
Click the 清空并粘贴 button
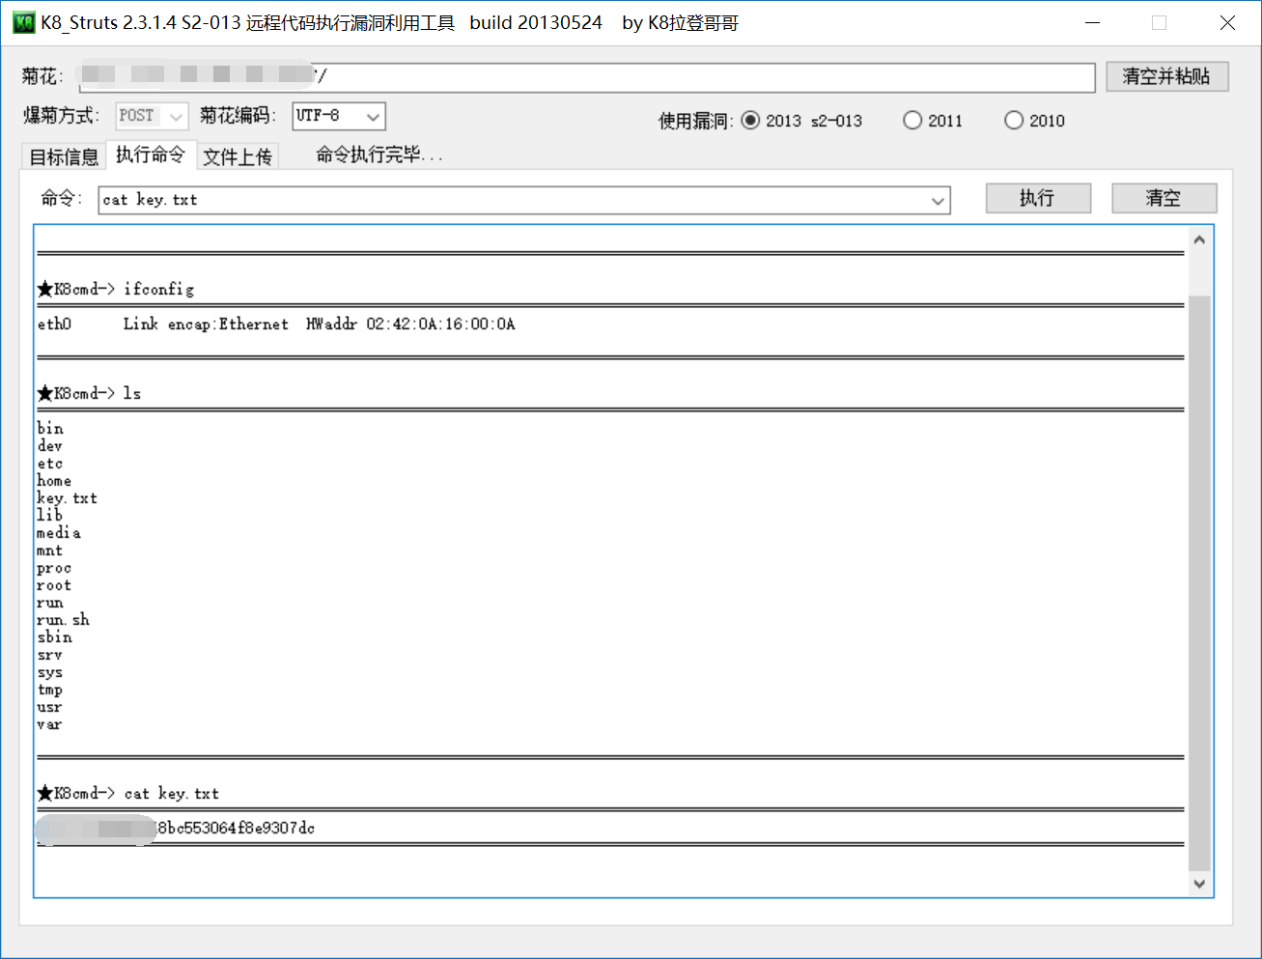(x=1166, y=76)
